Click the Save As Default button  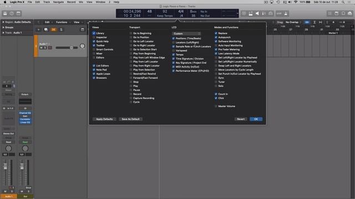pos(131,119)
